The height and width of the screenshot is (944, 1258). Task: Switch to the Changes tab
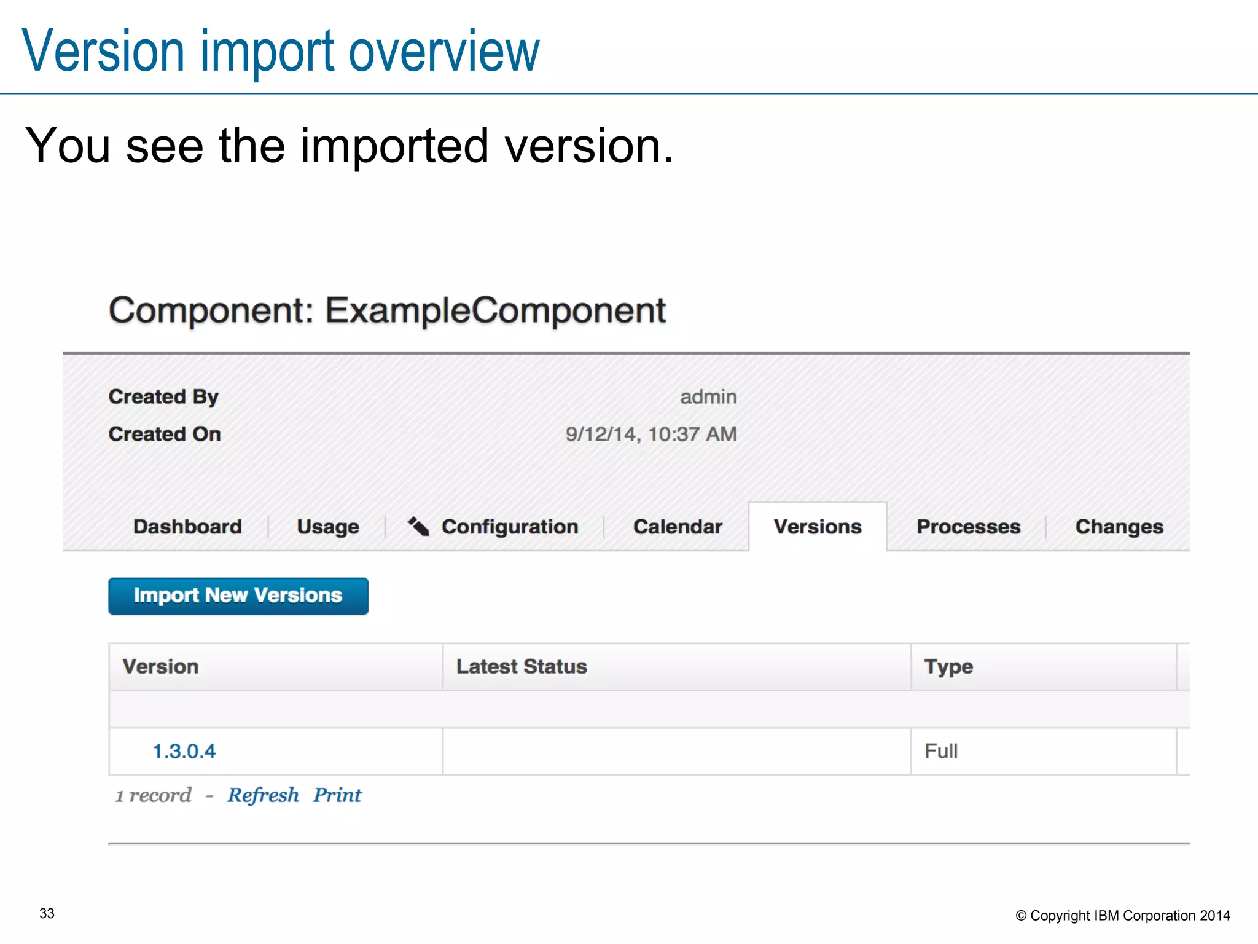click(x=1119, y=527)
